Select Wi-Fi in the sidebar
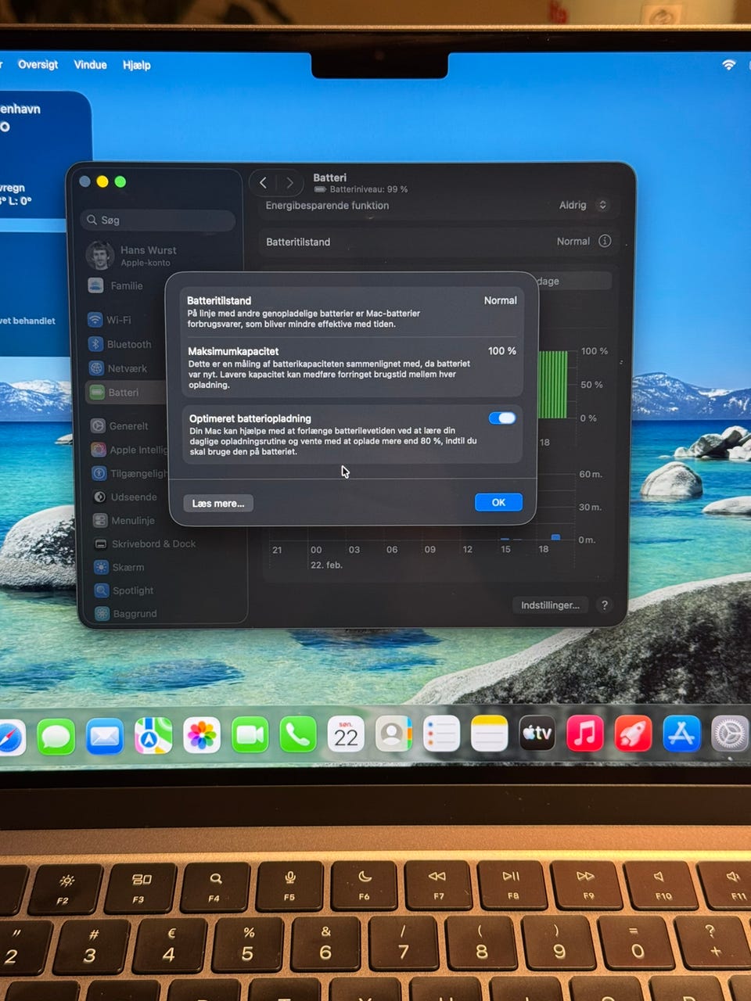 110,320
